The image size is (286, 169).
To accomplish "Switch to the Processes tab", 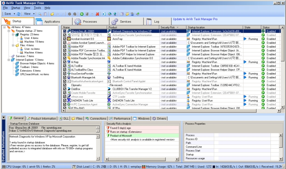I will [90, 21].
